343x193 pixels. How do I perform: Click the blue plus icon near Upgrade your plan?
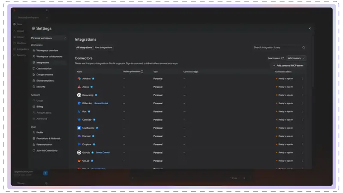45,173
